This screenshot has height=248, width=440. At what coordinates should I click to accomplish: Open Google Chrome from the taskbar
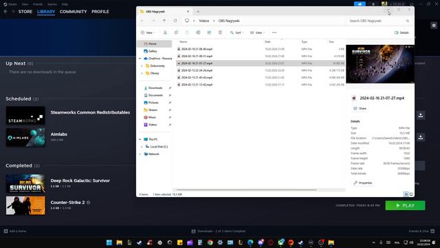210,242
